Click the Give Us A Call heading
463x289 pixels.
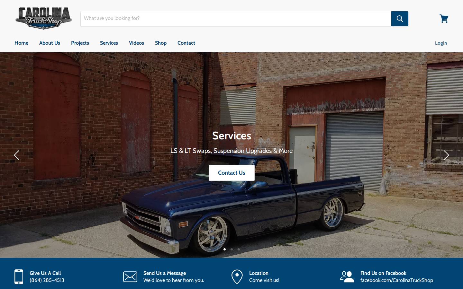pyautogui.click(x=45, y=273)
